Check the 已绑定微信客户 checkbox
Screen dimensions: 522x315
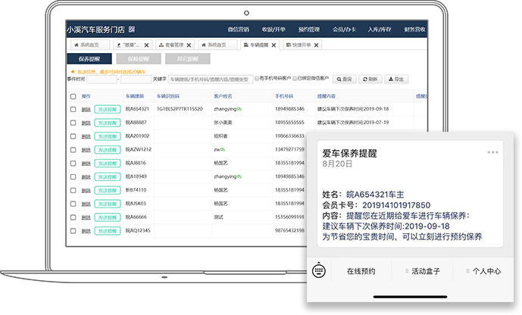tap(294, 79)
